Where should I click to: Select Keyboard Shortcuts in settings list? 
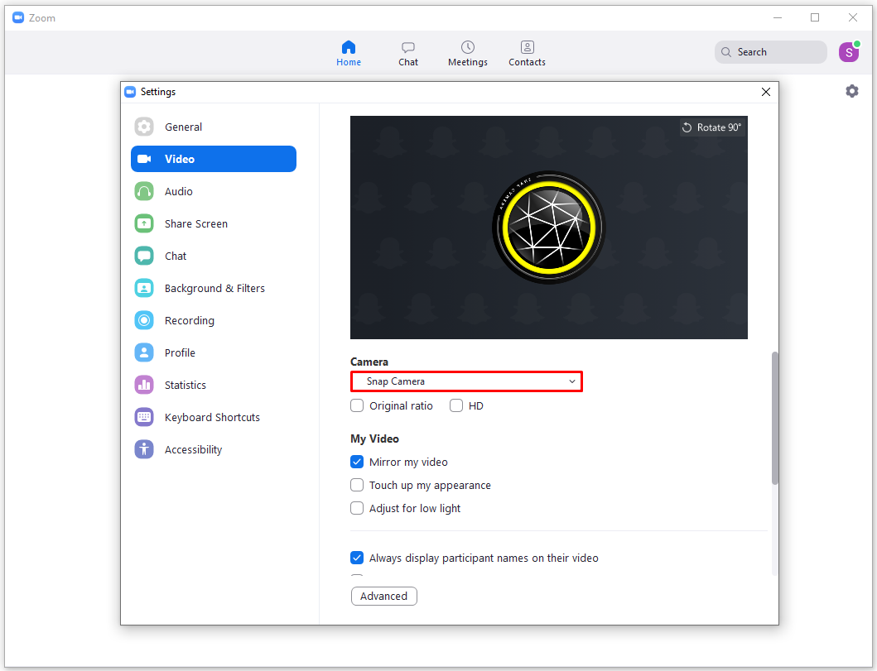click(213, 417)
